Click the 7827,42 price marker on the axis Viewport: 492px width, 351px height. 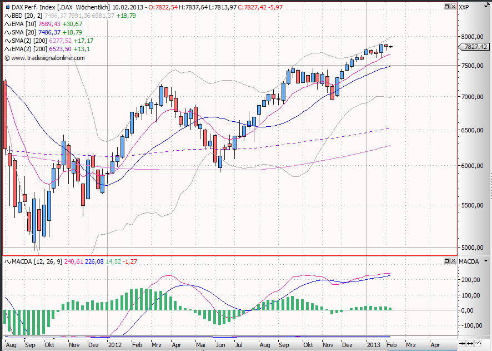coord(475,47)
